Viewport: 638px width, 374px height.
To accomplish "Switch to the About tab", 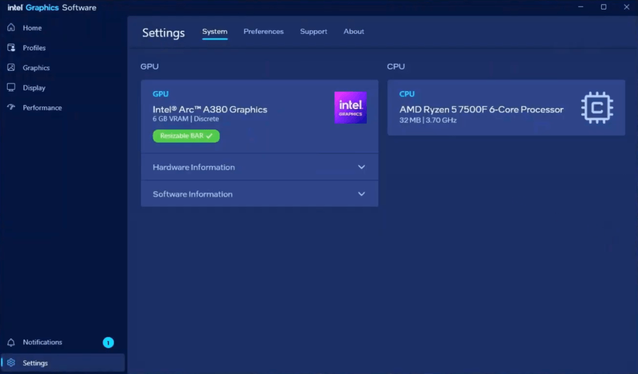I will click(353, 31).
